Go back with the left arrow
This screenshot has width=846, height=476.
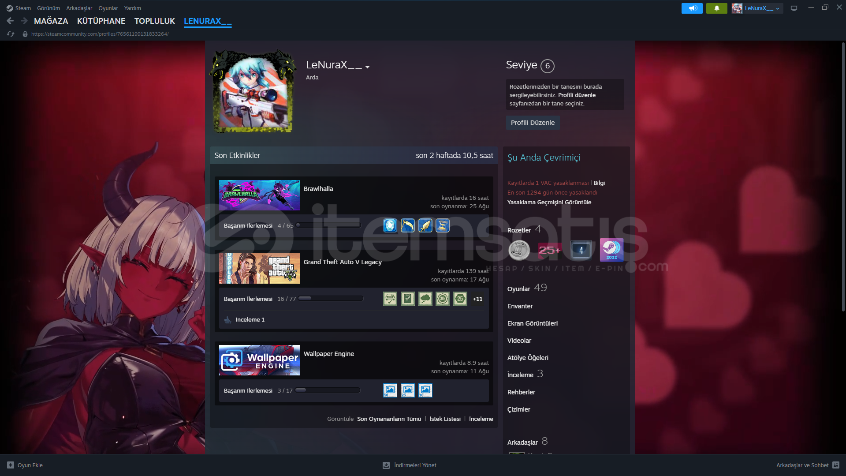coord(10,21)
